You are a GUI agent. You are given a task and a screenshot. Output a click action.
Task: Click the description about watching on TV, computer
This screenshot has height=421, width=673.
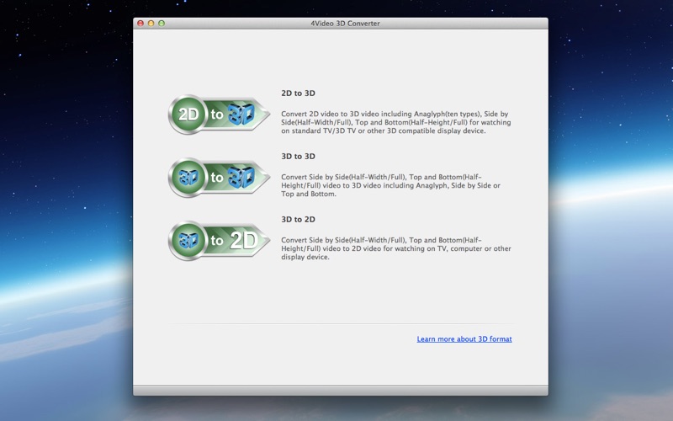[x=396, y=248]
